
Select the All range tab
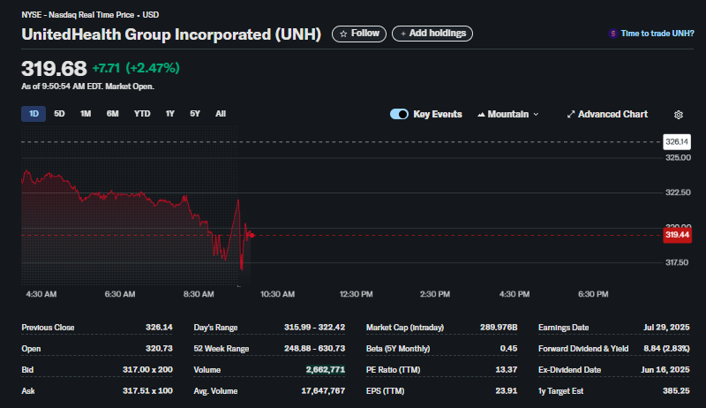coord(221,114)
